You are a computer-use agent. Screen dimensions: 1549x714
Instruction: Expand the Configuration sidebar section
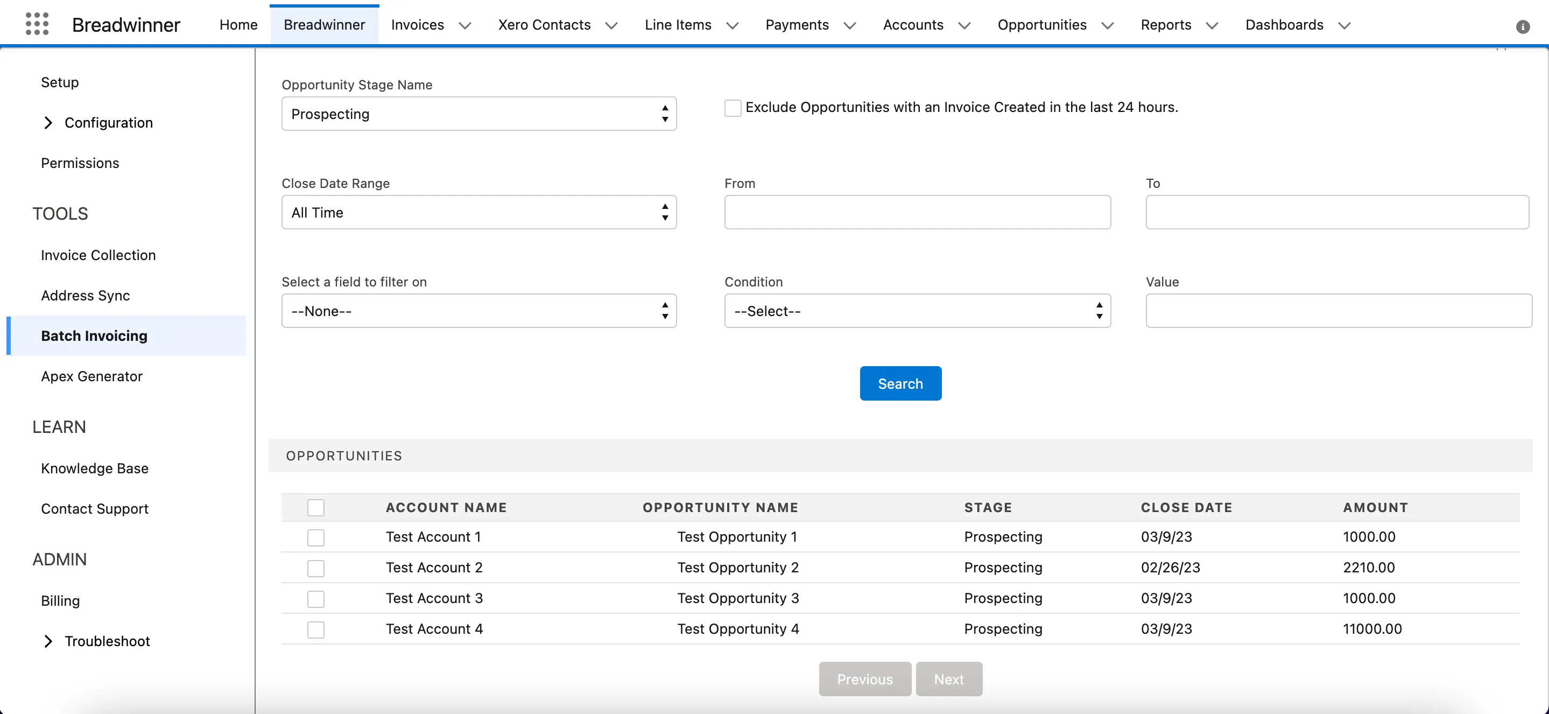pyautogui.click(x=48, y=123)
